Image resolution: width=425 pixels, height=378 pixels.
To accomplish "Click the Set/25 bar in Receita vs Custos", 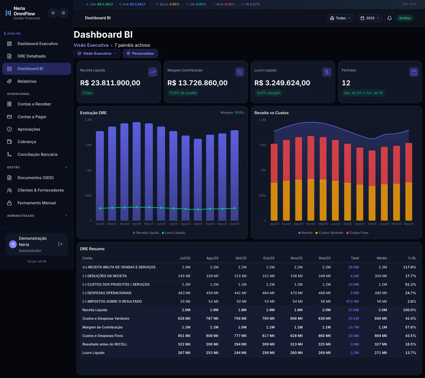I will point(372,185).
